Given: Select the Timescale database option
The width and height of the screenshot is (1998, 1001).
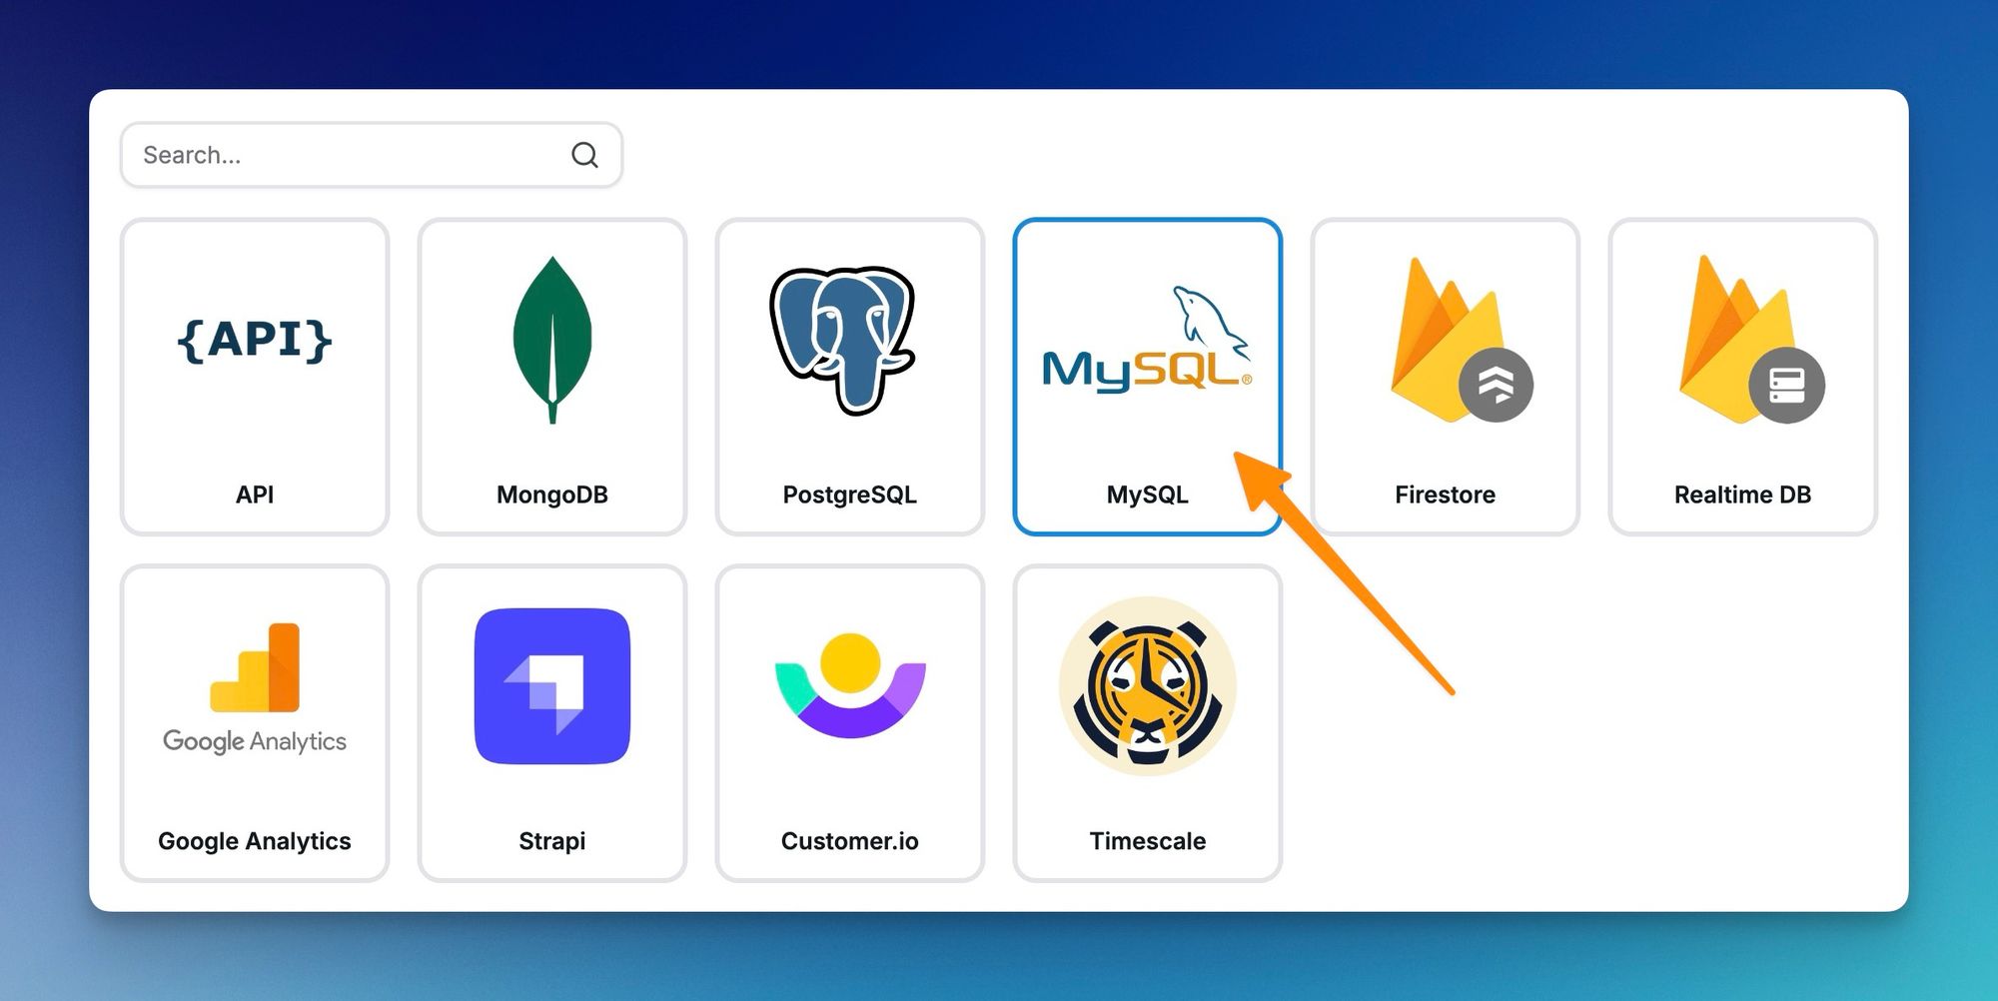Looking at the screenshot, I should coord(1147,721).
